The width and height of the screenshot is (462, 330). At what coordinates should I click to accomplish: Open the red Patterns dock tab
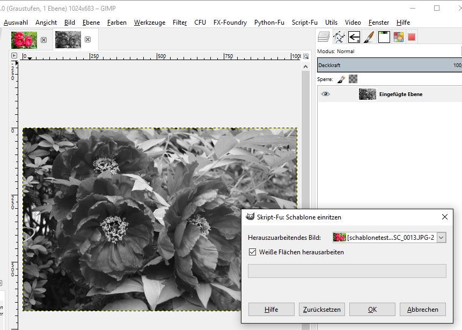point(412,37)
